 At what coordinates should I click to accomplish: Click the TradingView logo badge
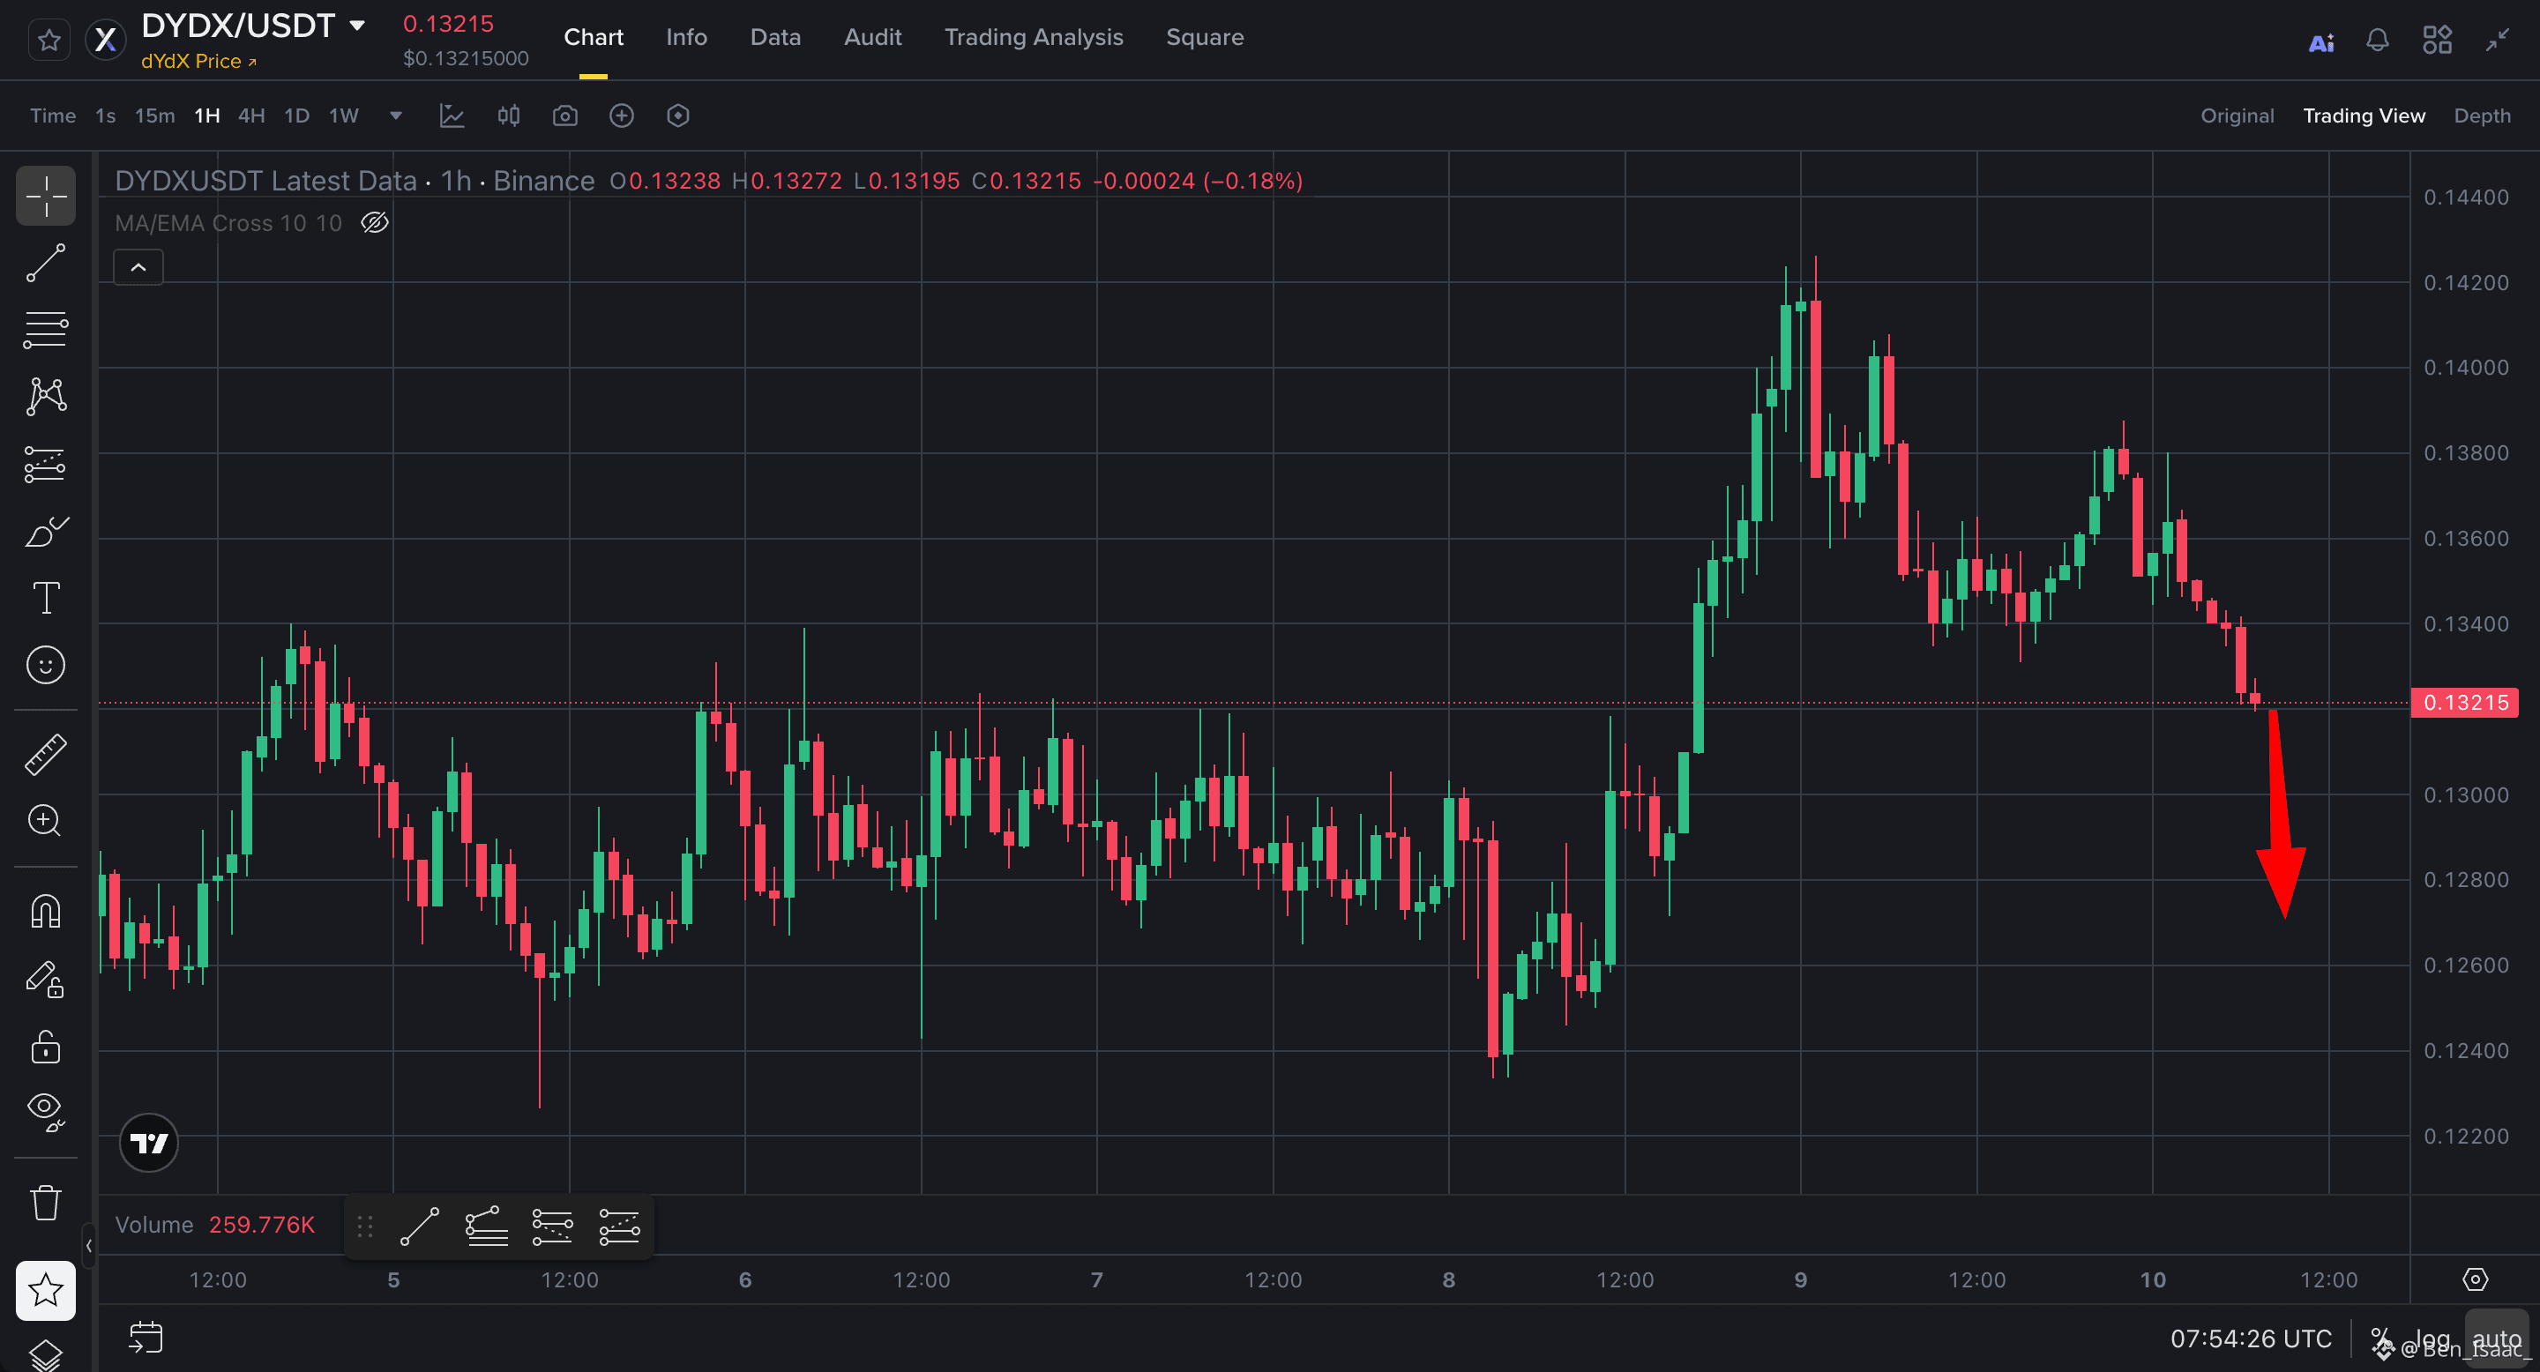[149, 1143]
